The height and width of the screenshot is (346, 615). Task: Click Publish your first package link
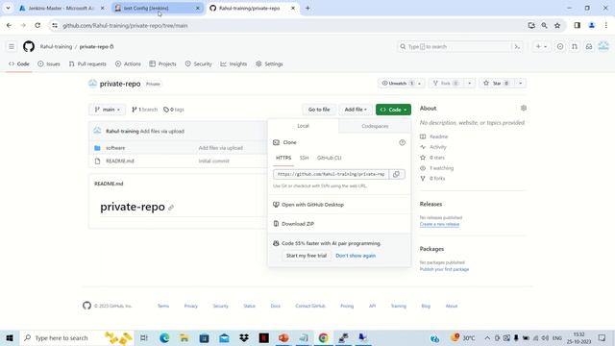[444, 269]
